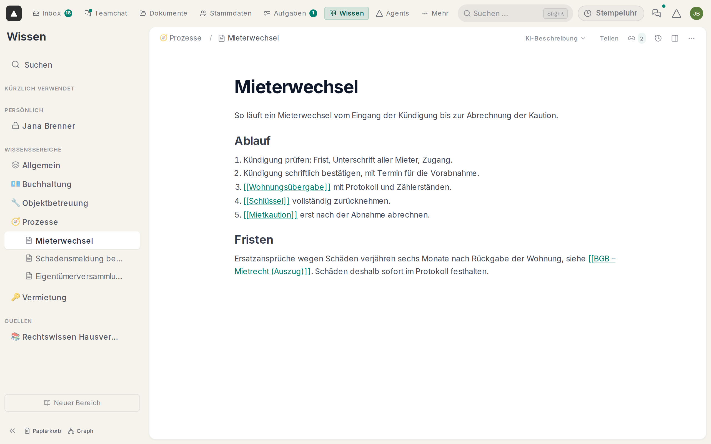Click the triangle notifications icon beside avatar
The width and height of the screenshot is (711, 444).
(x=676, y=13)
